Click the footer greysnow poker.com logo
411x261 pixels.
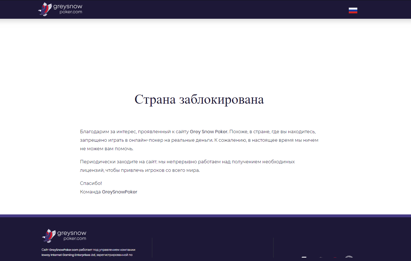[x=64, y=236]
